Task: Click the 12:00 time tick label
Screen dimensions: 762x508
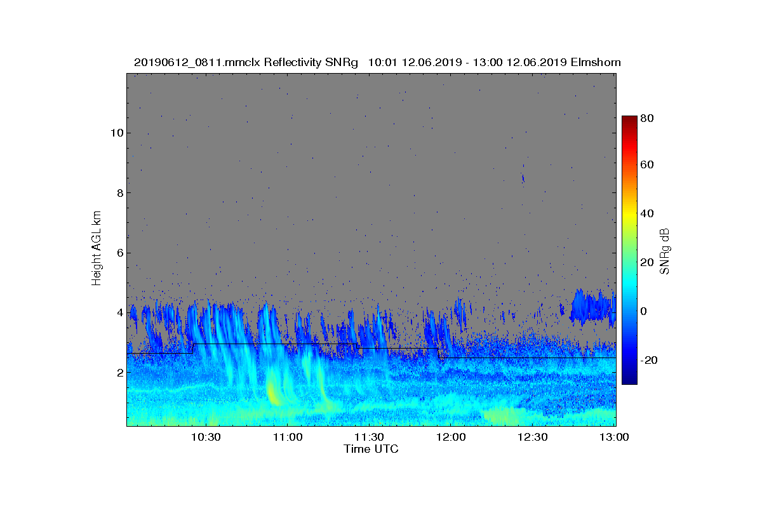Action: tap(450, 438)
